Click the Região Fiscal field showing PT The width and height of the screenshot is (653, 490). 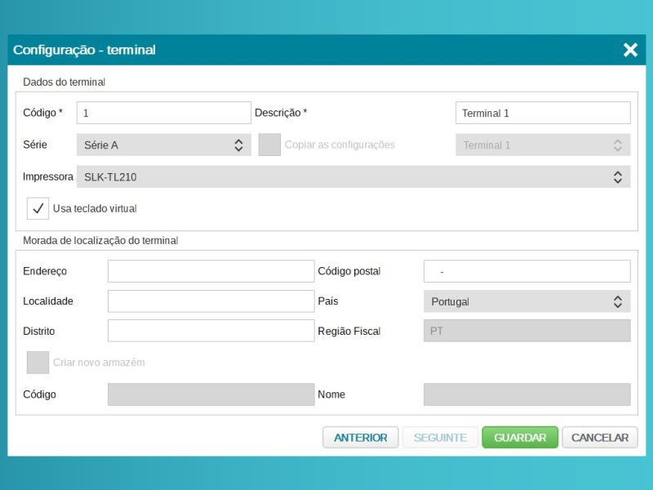(x=526, y=331)
